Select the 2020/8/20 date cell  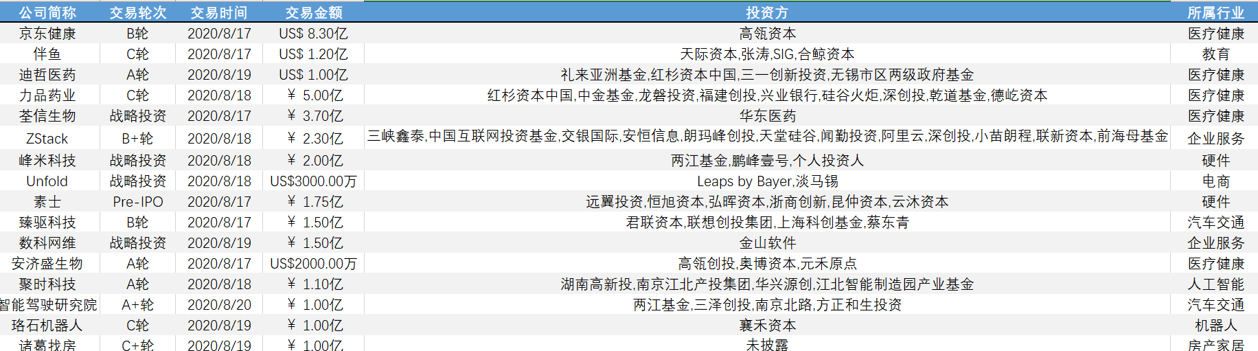point(219,304)
